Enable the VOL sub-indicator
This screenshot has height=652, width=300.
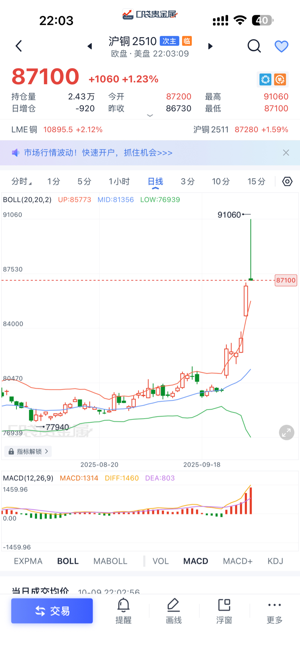[x=161, y=561]
